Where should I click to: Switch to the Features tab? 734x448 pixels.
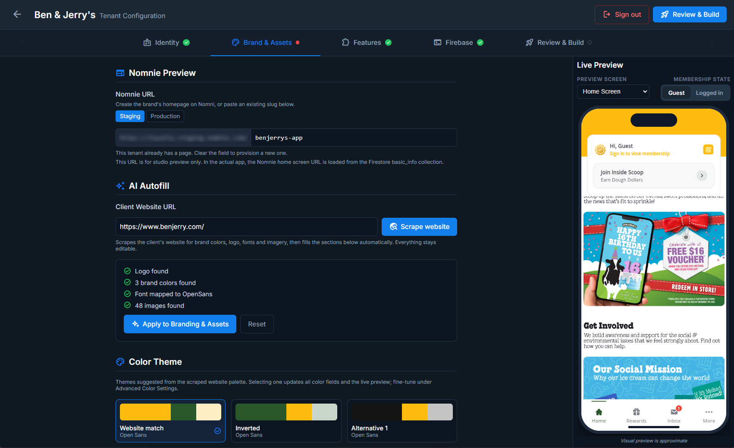tap(367, 42)
